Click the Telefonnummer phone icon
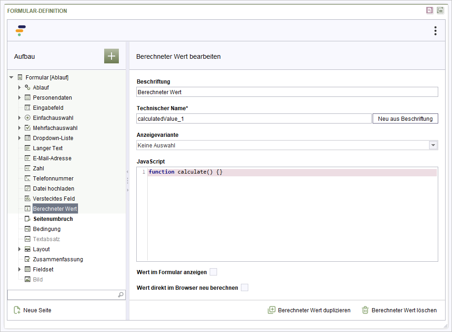The height and width of the screenshot is (332, 452). click(28, 178)
